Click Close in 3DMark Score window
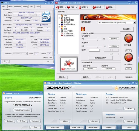The image size is (139, 131). (x=35, y=127)
